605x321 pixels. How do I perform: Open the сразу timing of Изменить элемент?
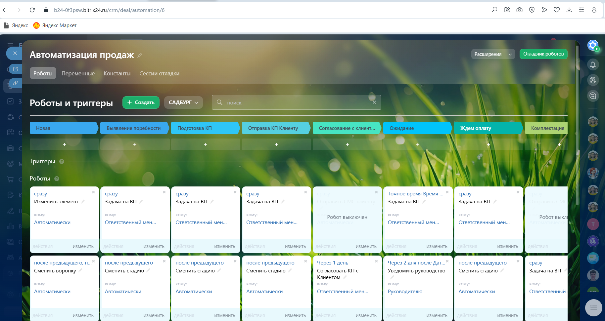point(40,194)
